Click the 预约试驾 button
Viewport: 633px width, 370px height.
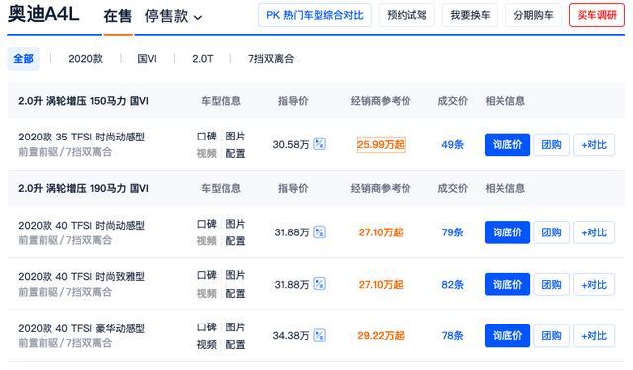407,16
